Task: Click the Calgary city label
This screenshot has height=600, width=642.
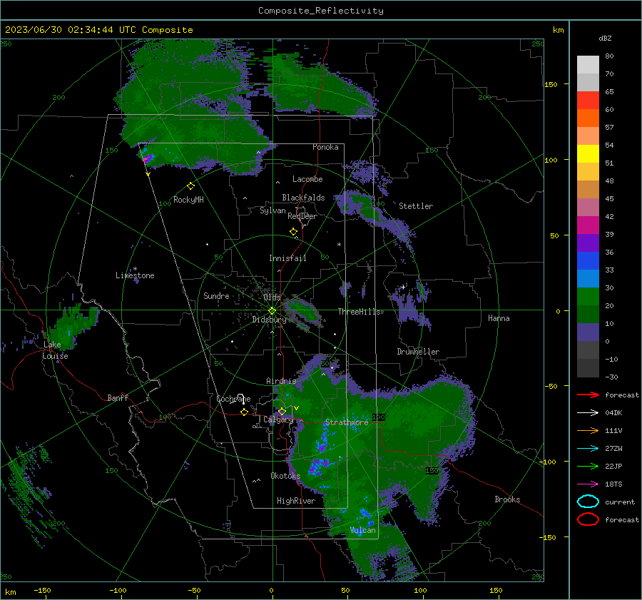Action: [278, 420]
